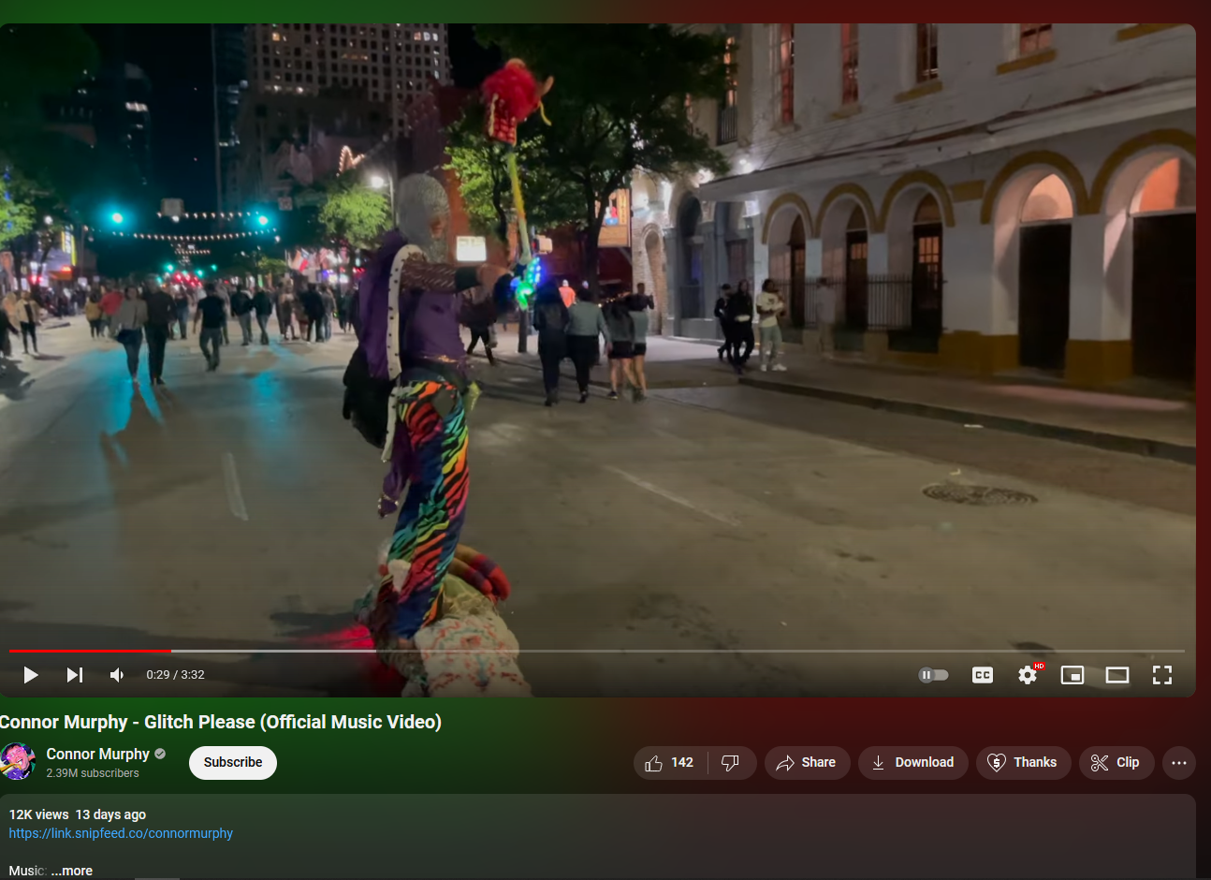Image resolution: width=1211 pixels, height=880 pixels.
Task: Dislike the video
Action: coord(731,762)
